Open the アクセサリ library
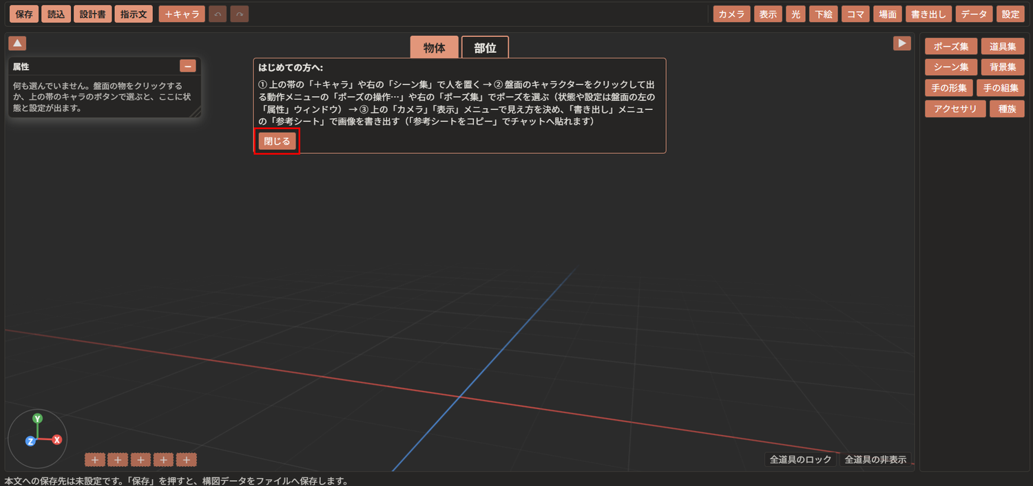This screenshot has width=1033, height=486. pyautogui.click(x=955, y=109)
